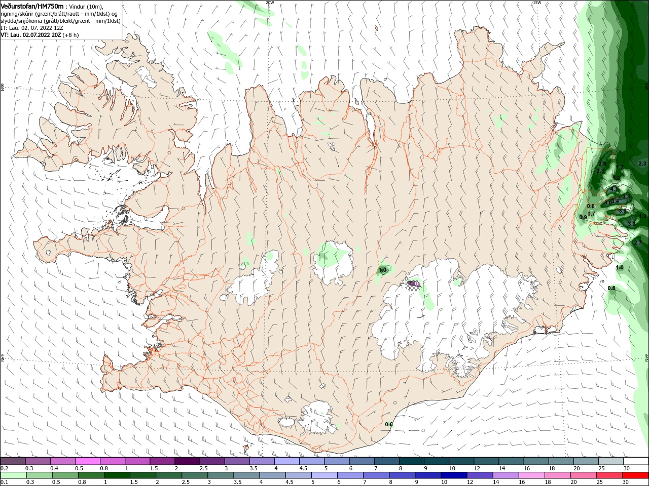The width and height of the screenshot is (649, 486).
Task: Click the 20W longitude label at top
Action: point(270,3)
